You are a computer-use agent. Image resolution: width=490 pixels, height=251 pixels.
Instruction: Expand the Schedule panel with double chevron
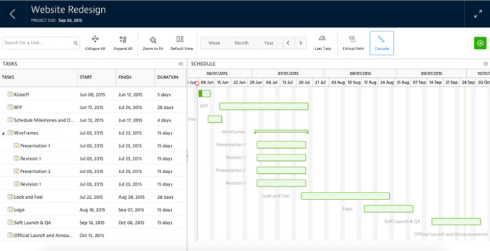485,64
